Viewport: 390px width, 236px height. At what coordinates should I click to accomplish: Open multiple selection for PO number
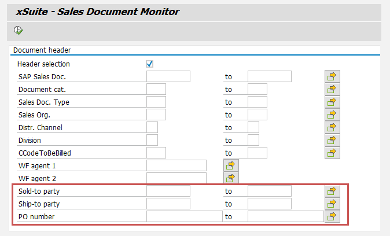tap(332, 216)
